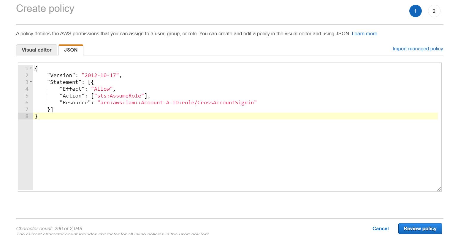
Task: Click the step 1 circle indicator
Action: (x=415, y=11)
